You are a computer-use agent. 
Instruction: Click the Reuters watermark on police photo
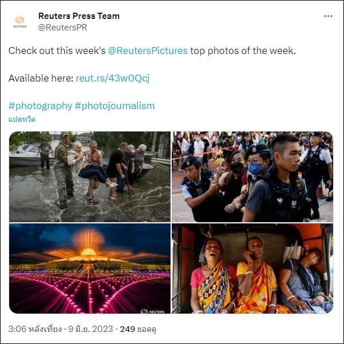pos(315,220)
